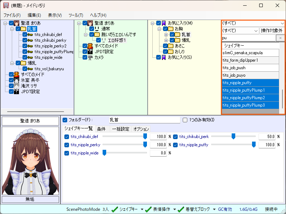Viewport: 286px width, 214px height.
Task: Click the 滝沢 リサ character avatar icon
Action: (x=16, y=86)
